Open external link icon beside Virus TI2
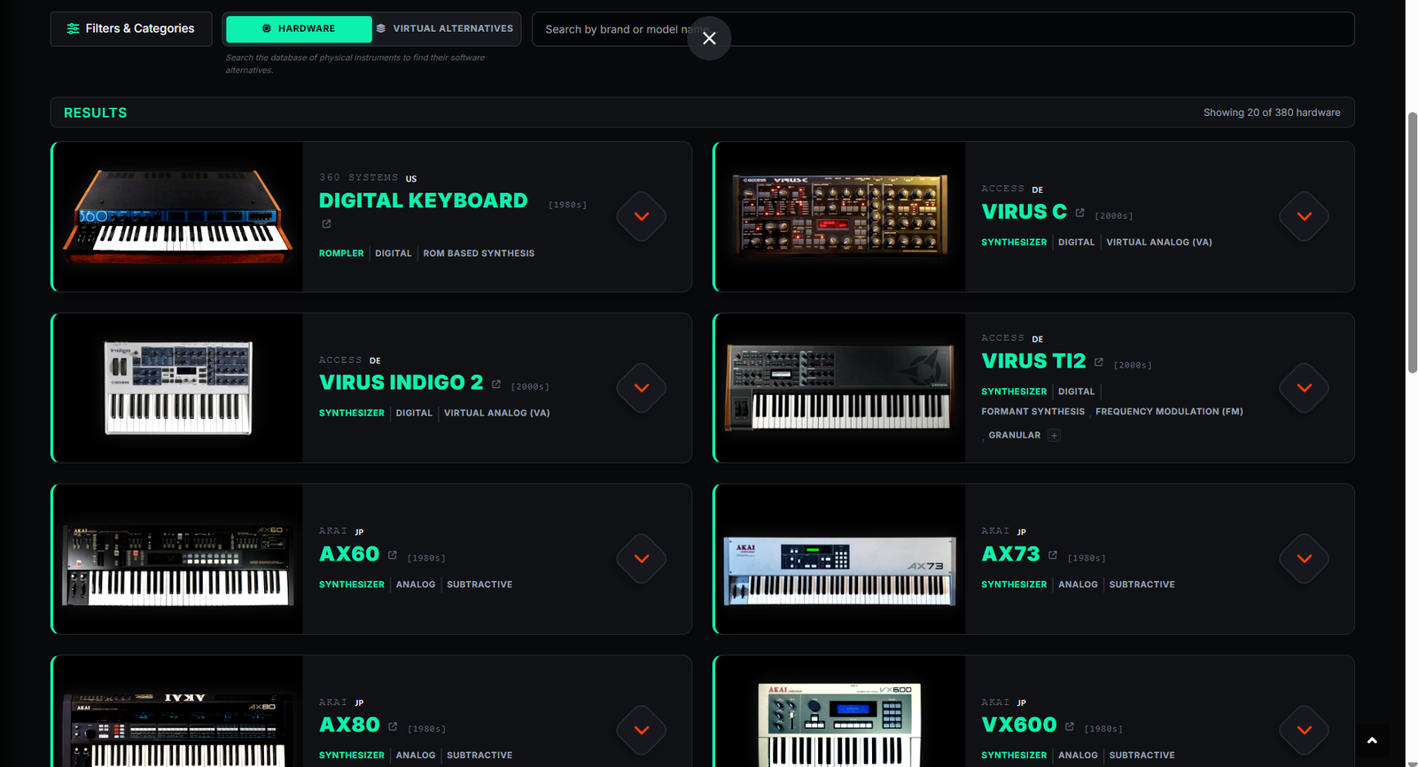Image resolution: width=1418 pixels, height=767 pixels. coord(1099,362)
